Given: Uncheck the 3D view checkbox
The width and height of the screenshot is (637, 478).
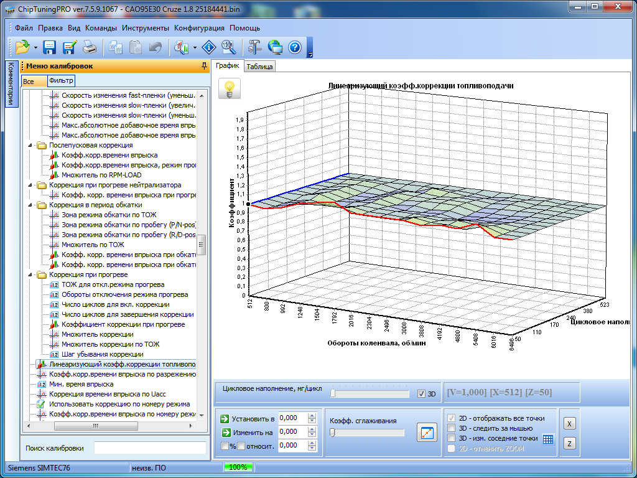Looking at the screenshot, I should [x=422, y=394].
